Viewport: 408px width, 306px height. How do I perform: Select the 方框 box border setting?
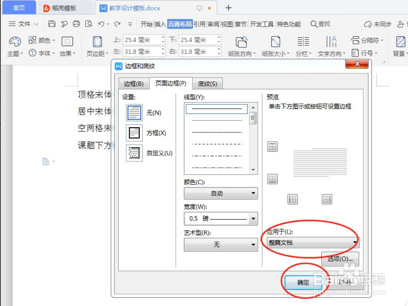134,132
